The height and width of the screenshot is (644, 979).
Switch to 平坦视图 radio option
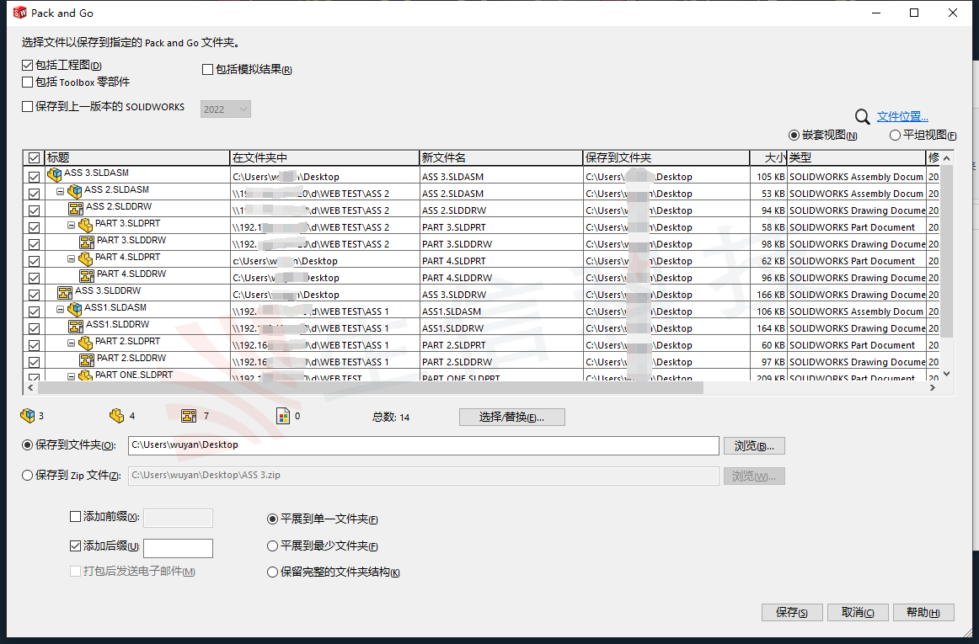pyautogui.click(x=895, y=136)
